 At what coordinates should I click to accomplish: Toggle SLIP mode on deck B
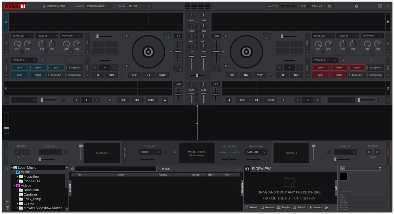click(267, 38)
